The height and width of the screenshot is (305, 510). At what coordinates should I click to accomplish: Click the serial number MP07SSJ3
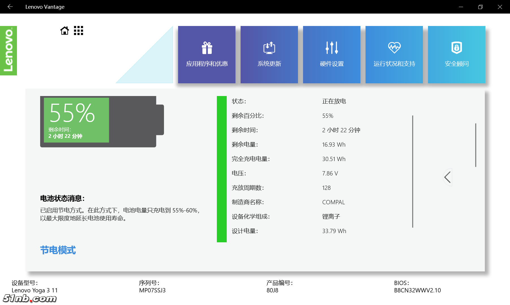pos(152,290)
